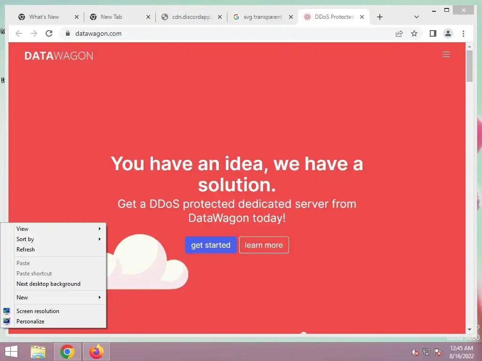Switch to the cdn.discordapp tab

pyautogui.click(x=191, y=17)
